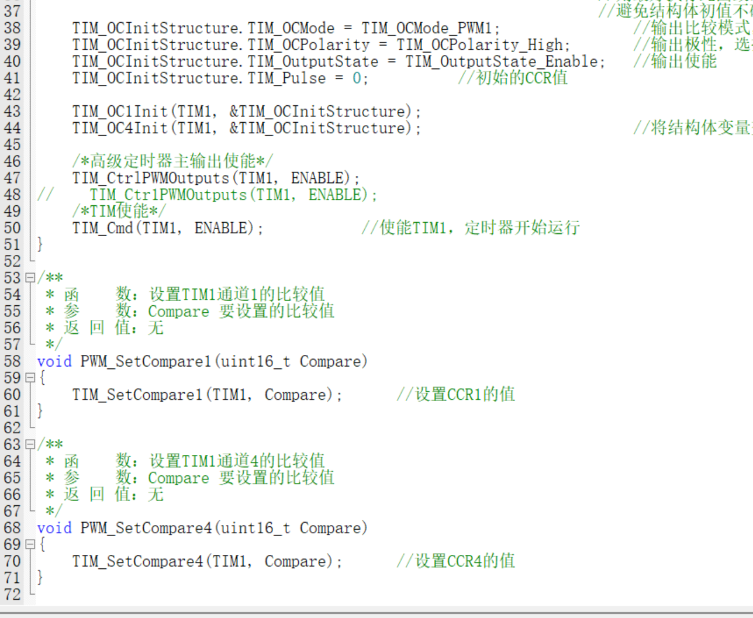Click the comment 高级定时器主输出使能
Viewport: 753px width, 618px height.
click(172, 161)
